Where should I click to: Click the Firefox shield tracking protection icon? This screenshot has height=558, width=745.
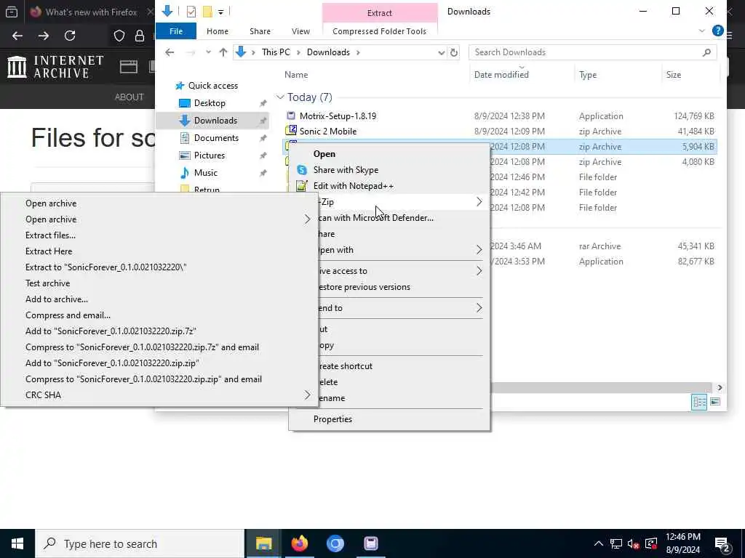[x=119, y=36]
